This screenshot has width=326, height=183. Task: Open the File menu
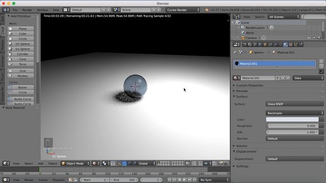pyautogui.click(x=15, y=10)
